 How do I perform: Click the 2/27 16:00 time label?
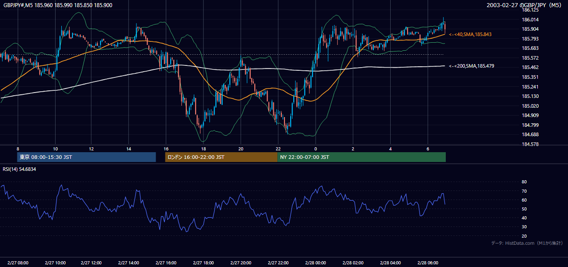click(165, 263)
